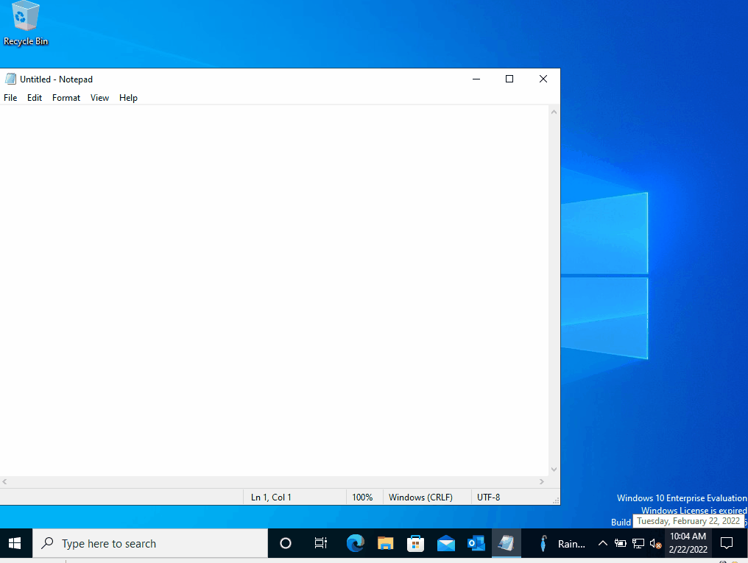Screen dimensions: 748x563
Task: Click the "Type here to search" taskbar box
Action: point(149,543)
